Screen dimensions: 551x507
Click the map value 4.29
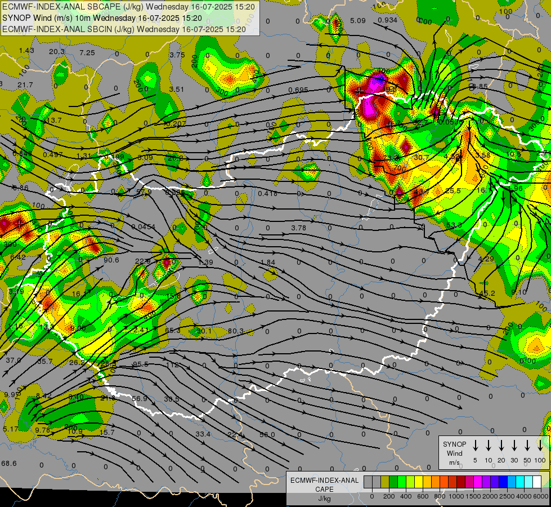point(486,259)
